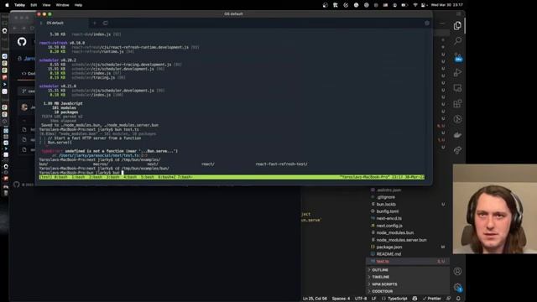This screenshot has height=302, width=537.
Task: Open node_modules.bun in the file explorer
Action: click(408, 233)
